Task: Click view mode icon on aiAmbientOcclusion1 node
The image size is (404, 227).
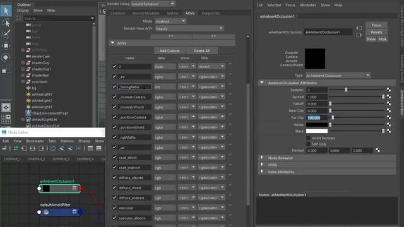Action: pyautogui.click(x=74, y=189)
